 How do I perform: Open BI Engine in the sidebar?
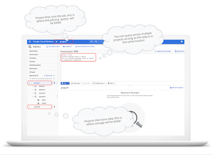[32, 72]
